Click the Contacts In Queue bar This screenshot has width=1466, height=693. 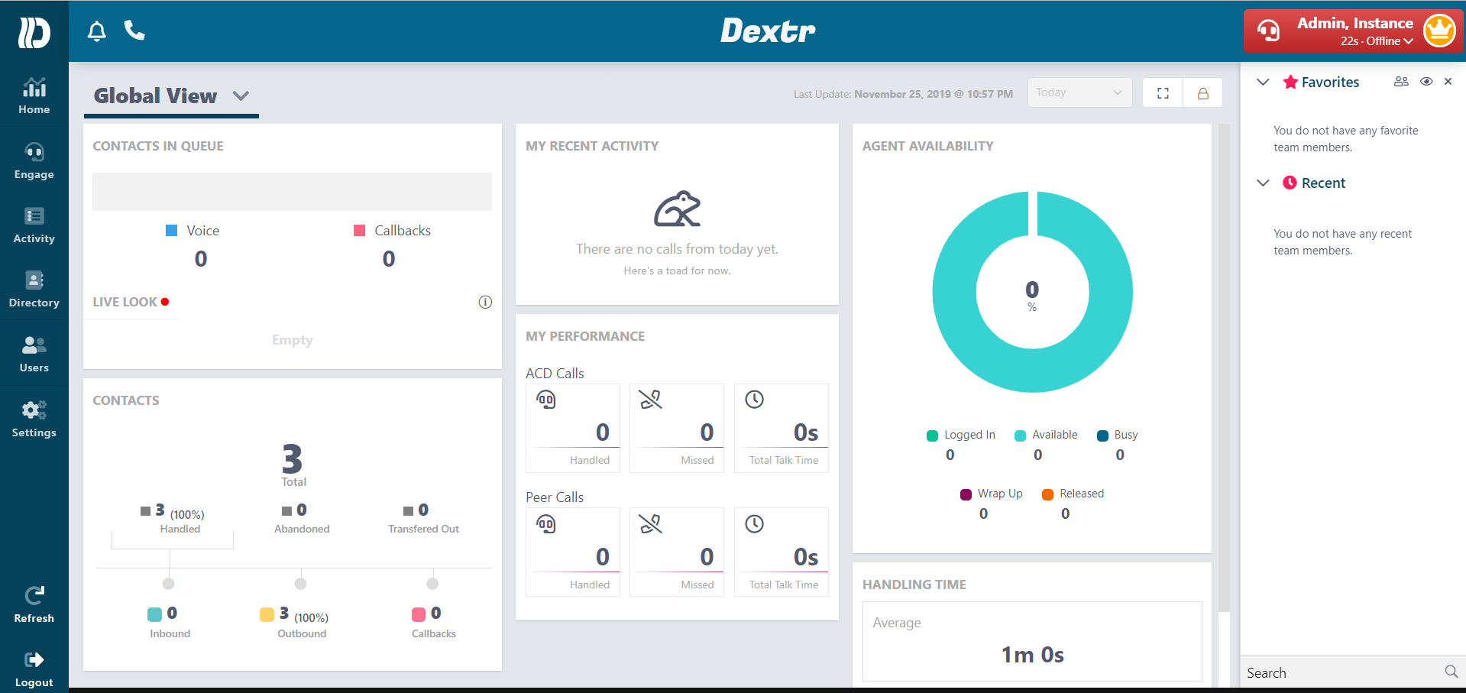click(x=292, y=192)
